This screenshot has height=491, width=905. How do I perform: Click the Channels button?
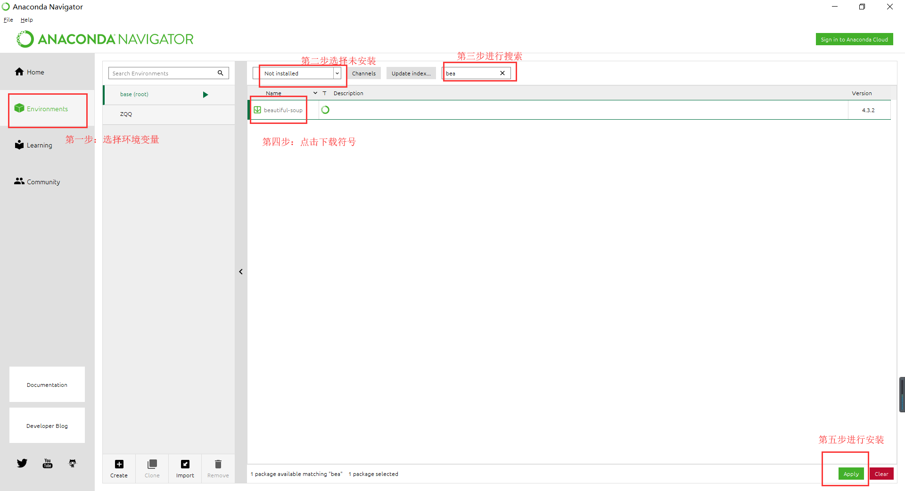pos(364,73)
